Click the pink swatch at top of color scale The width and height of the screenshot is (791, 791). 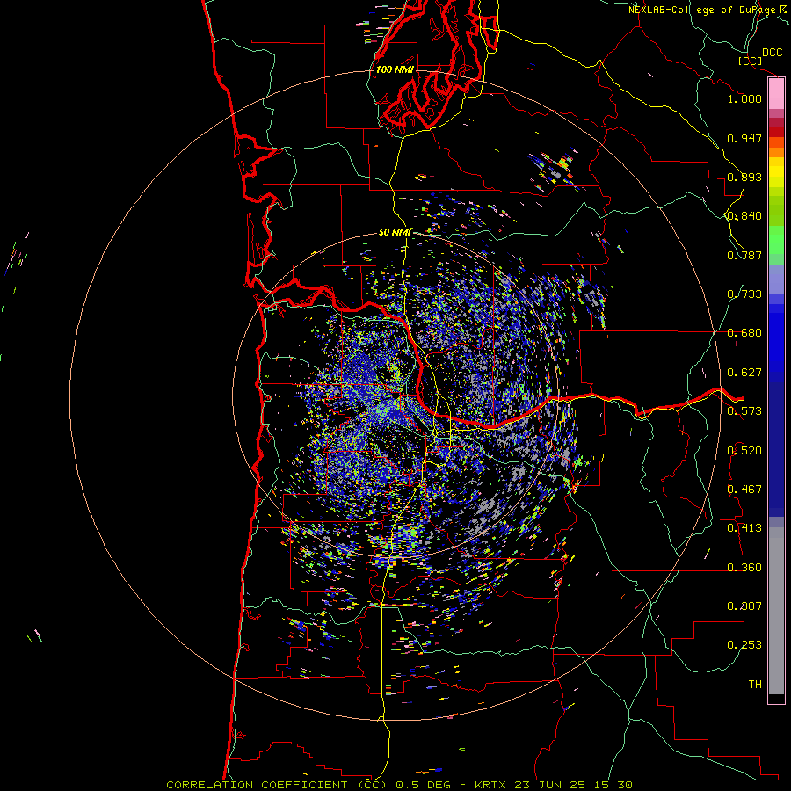776,94
